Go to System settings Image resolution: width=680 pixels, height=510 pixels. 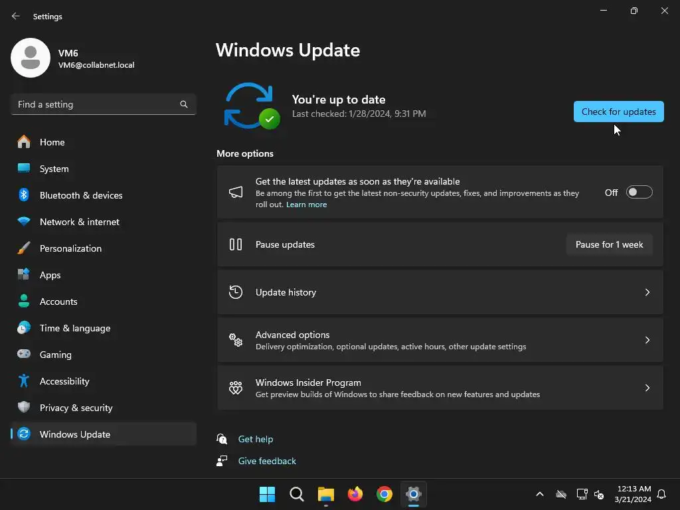104,169
